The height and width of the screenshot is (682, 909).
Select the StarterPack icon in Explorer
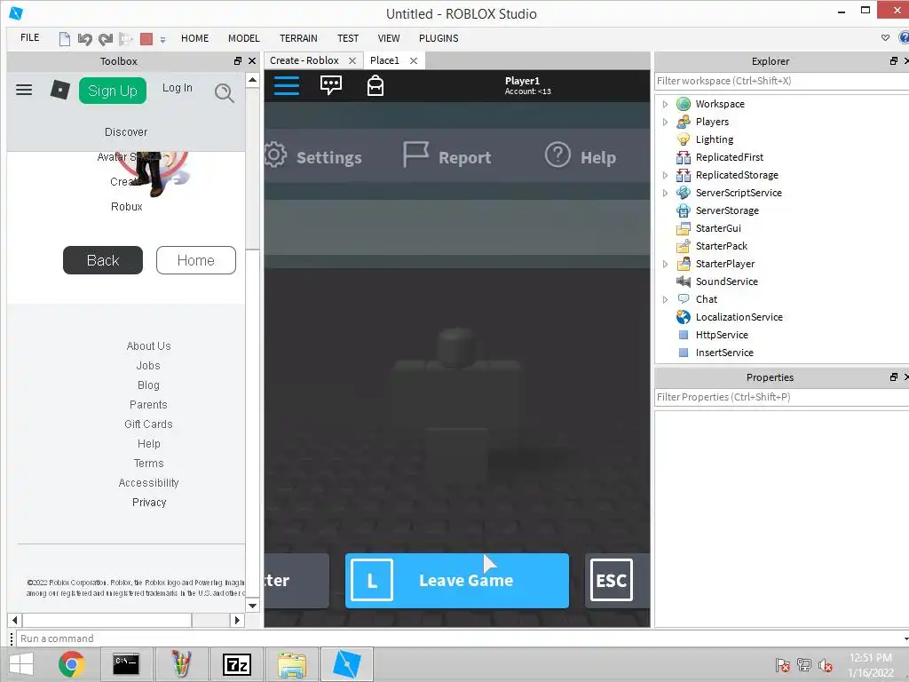pos(684,246)
